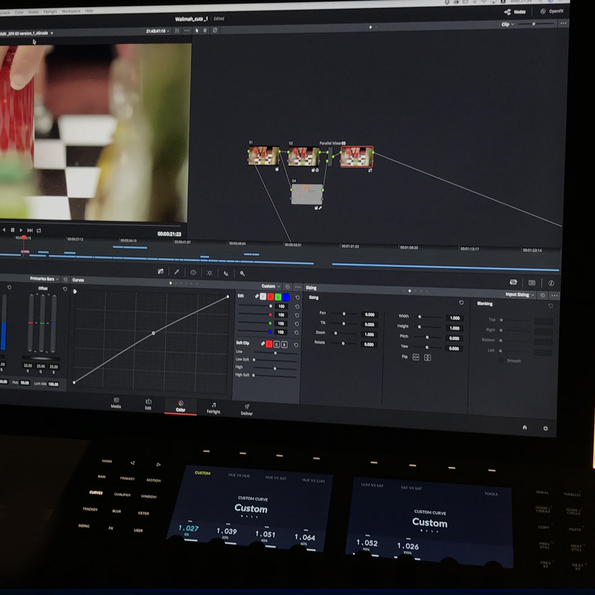This screenshot has height=595, width=595.
Task: Open the timeline name dropdown
Action: pyautogui.click(x=27, y=33)
